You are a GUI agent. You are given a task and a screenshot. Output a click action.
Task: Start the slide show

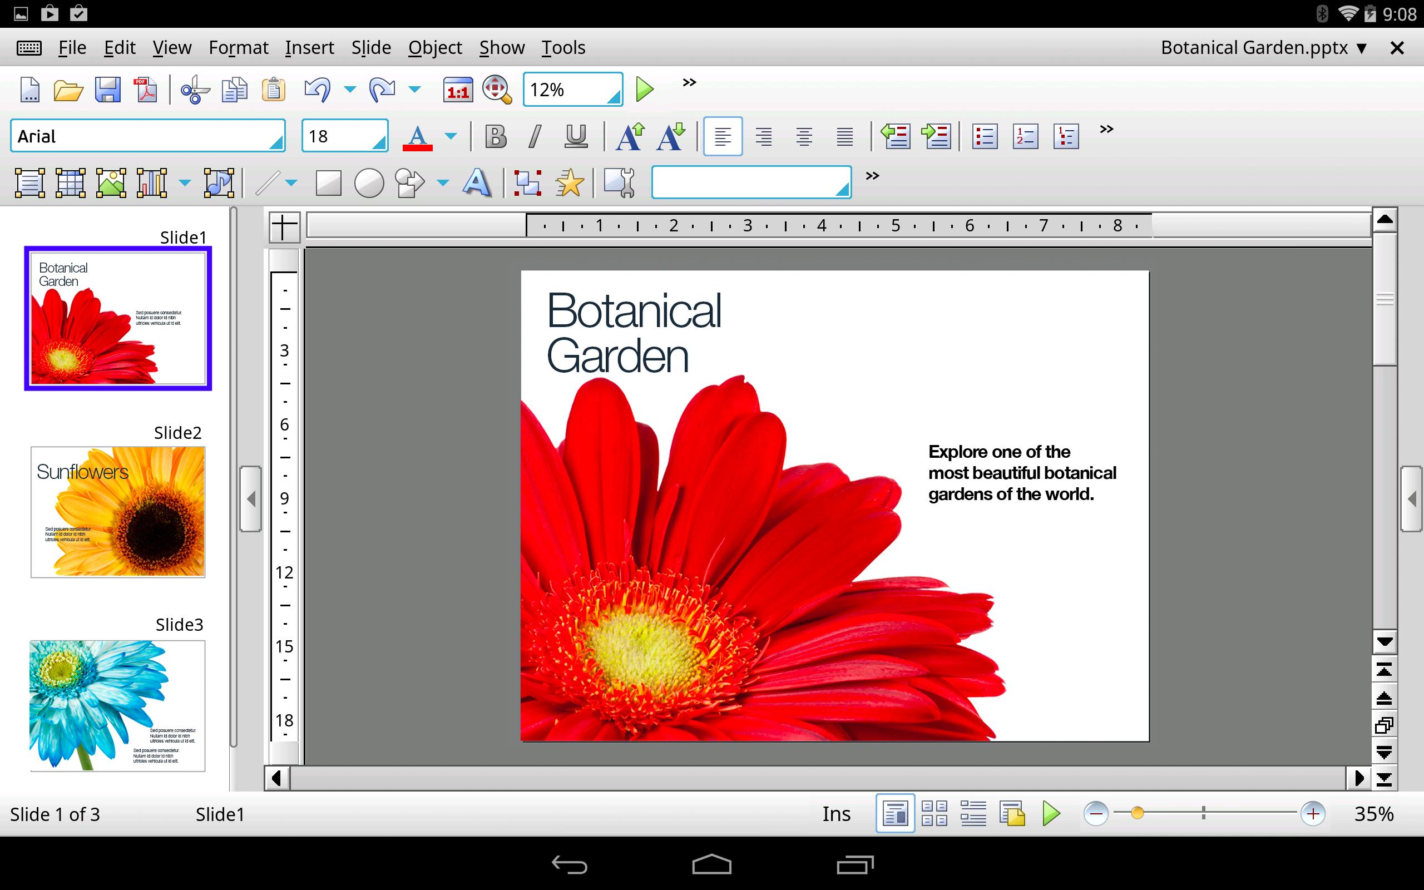click(645, 90)
